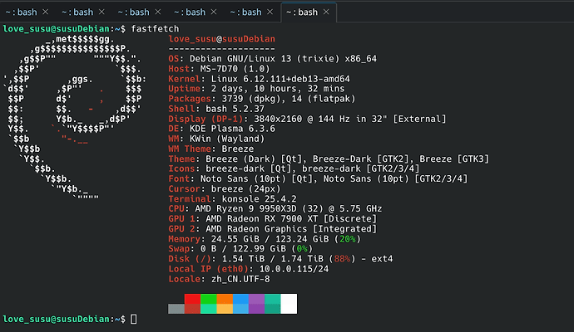
Task: Click the red 'love_susu@susuDebian' header
Action: (222, 39)
